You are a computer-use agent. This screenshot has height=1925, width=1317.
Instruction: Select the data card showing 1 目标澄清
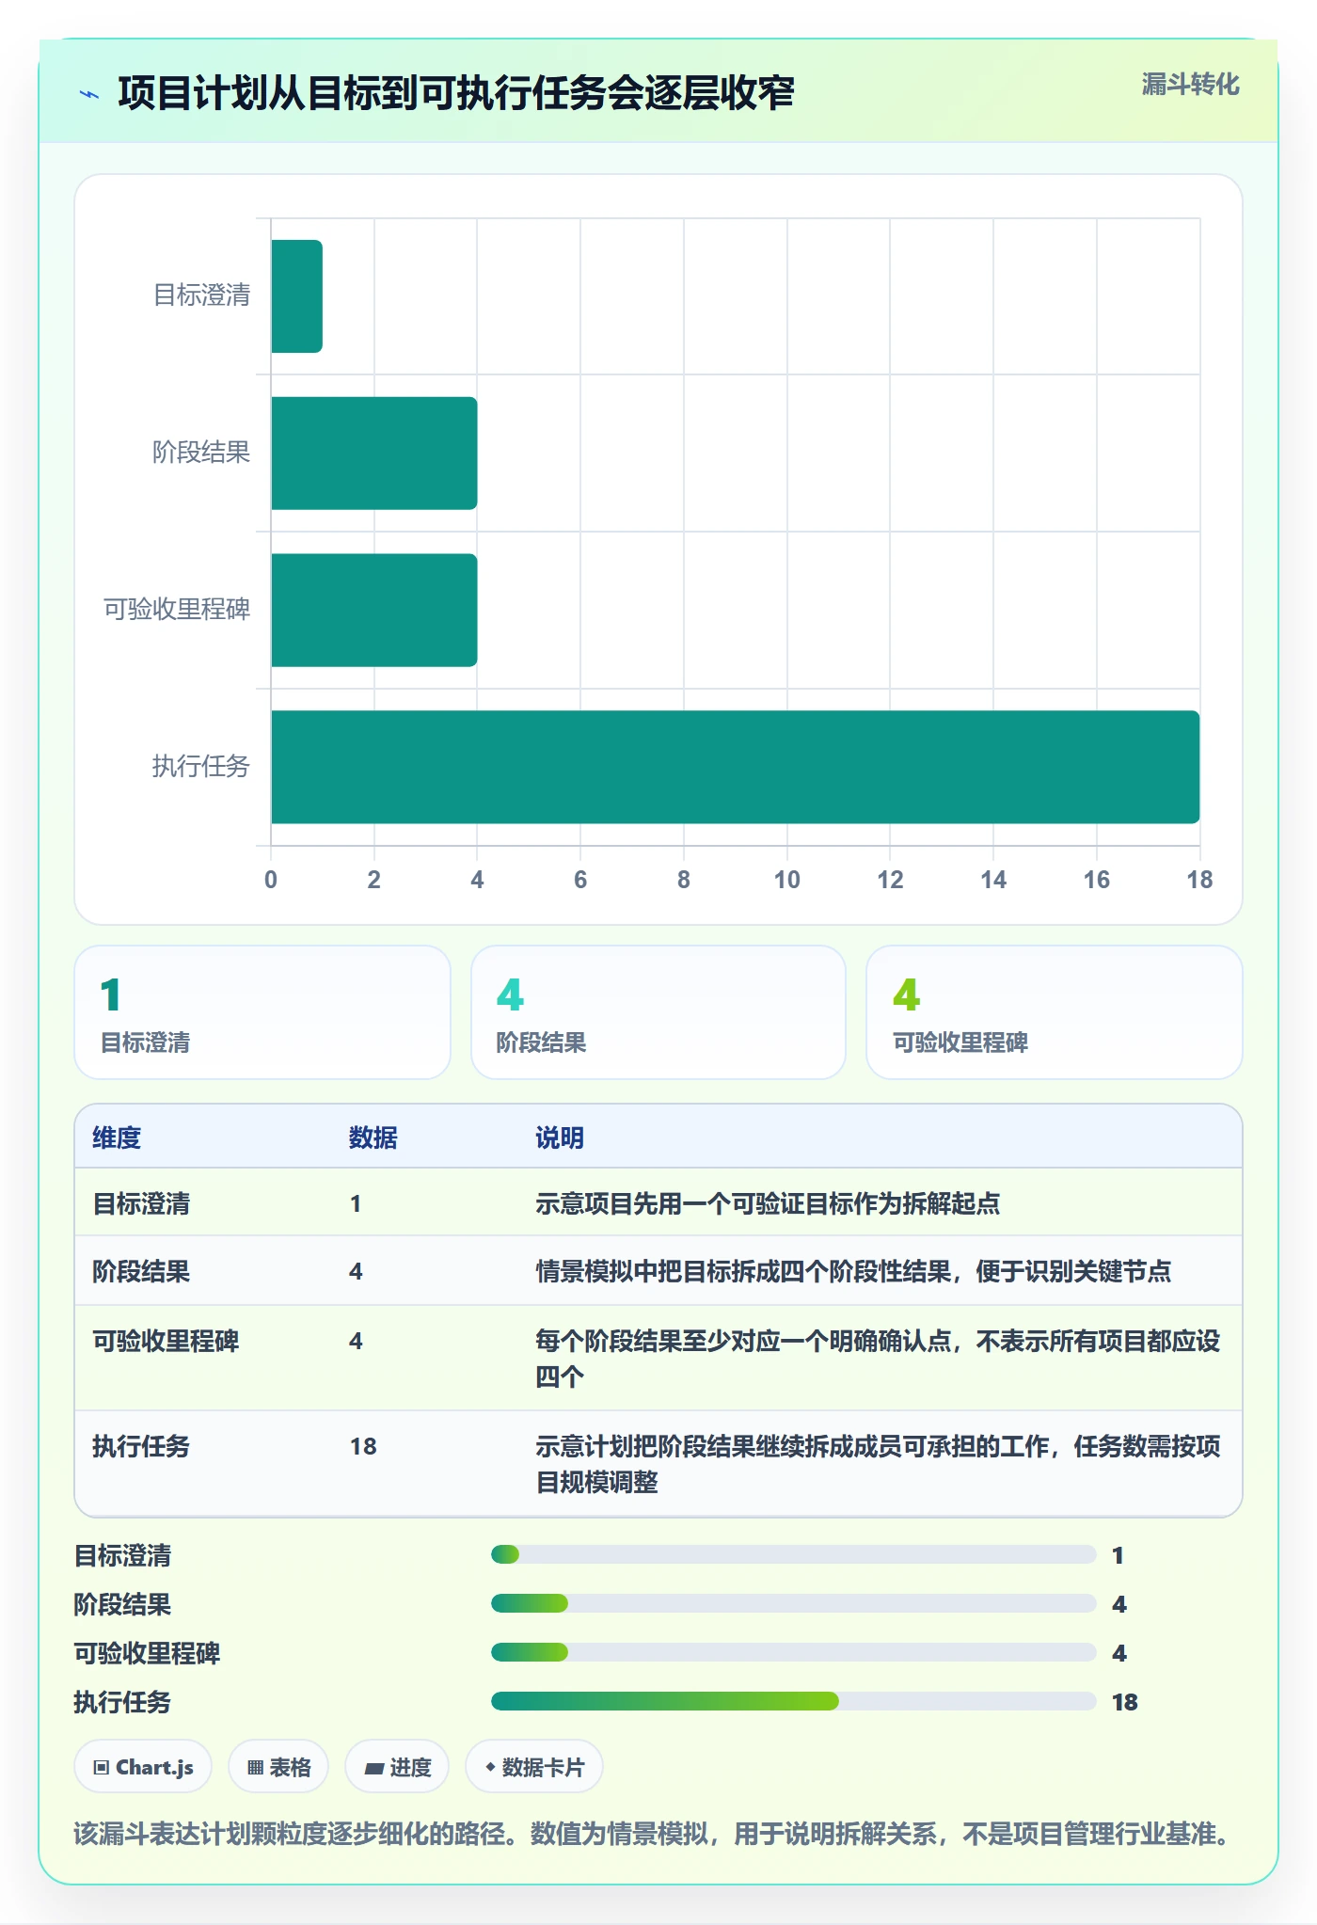262,1012
